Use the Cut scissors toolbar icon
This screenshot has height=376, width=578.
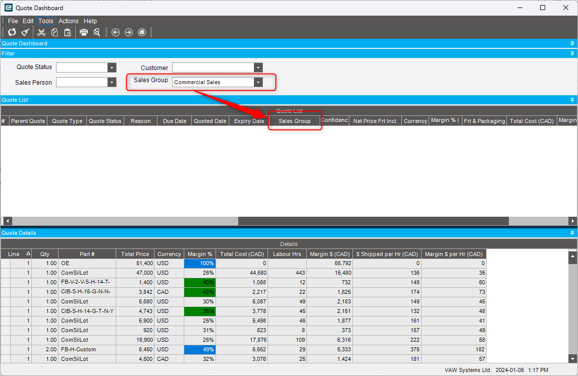(41, 32)
